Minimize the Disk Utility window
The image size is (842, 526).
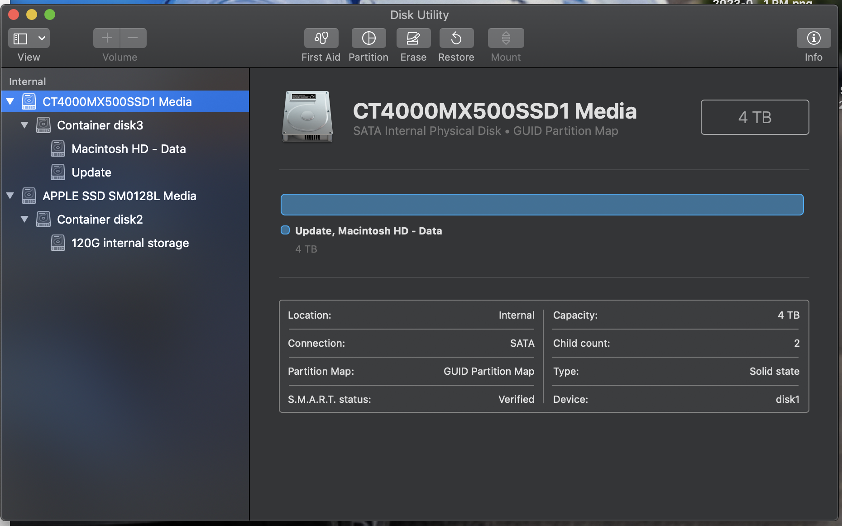click(32, 15)
